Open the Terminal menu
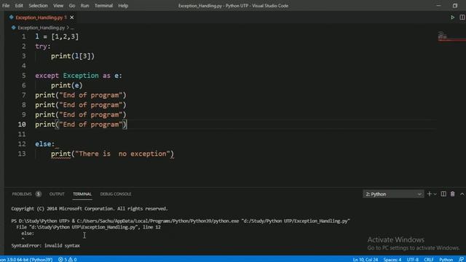The image size is (466, 262). tap(103, 6)
